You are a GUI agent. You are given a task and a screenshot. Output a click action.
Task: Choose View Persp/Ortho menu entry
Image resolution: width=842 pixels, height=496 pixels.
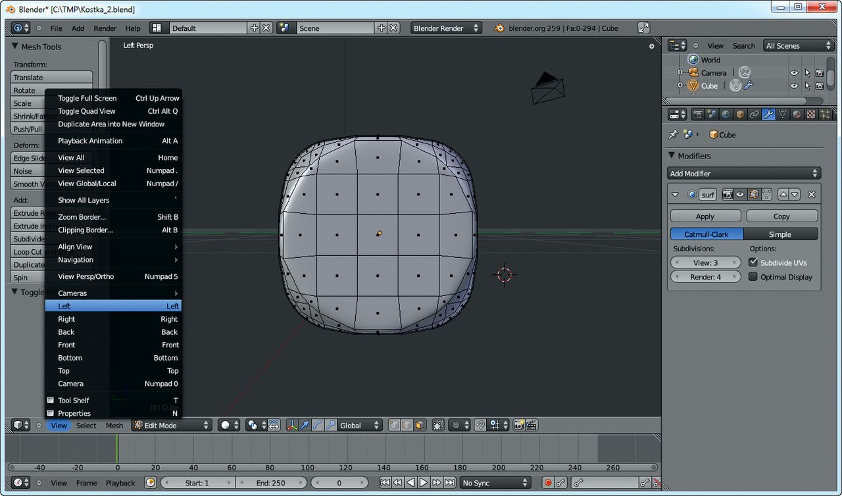pyautogui.click(x=113, y=276)
